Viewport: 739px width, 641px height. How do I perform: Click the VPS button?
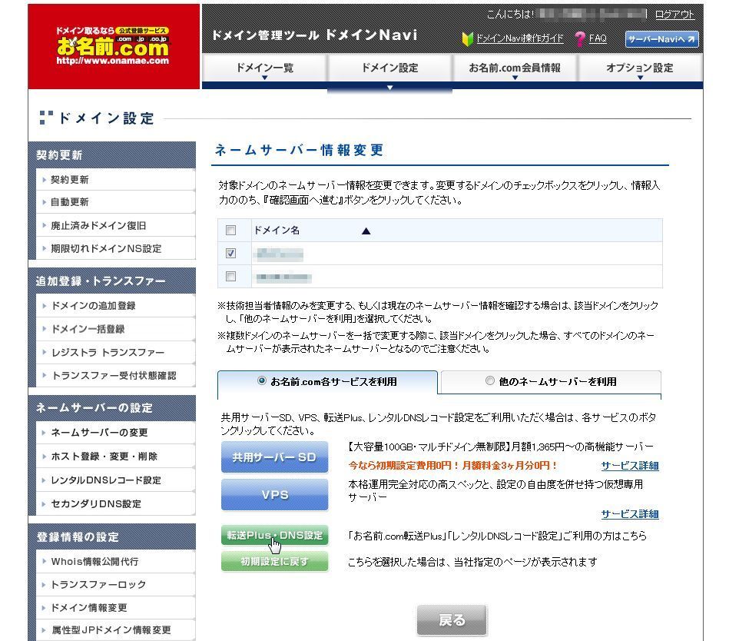click(x=274, y=495)
